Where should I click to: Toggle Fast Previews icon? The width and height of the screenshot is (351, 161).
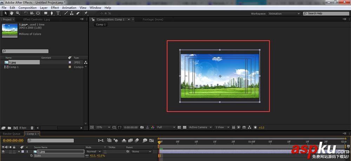coord(239,127)
